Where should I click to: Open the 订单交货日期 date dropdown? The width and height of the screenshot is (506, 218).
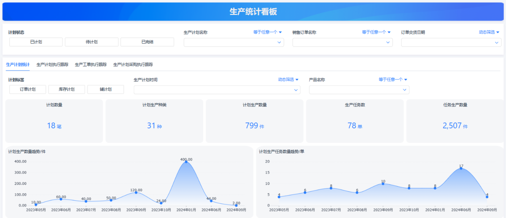pyautogui.click(x=451, y=43)
